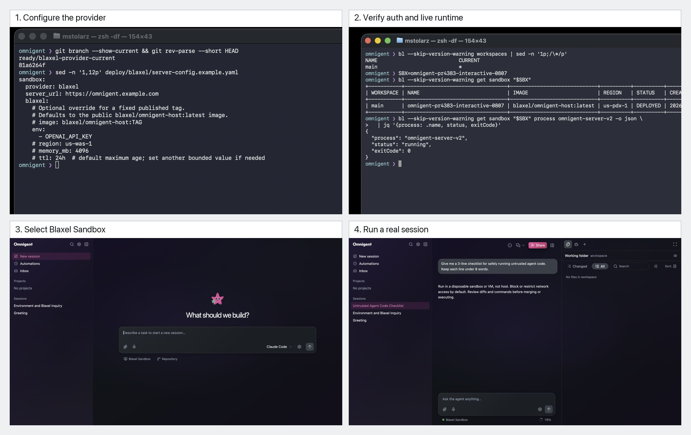The height and width of the screenshot is (435, 691).
Task: Click the 'No files in workspace' text
Action: 581,277
